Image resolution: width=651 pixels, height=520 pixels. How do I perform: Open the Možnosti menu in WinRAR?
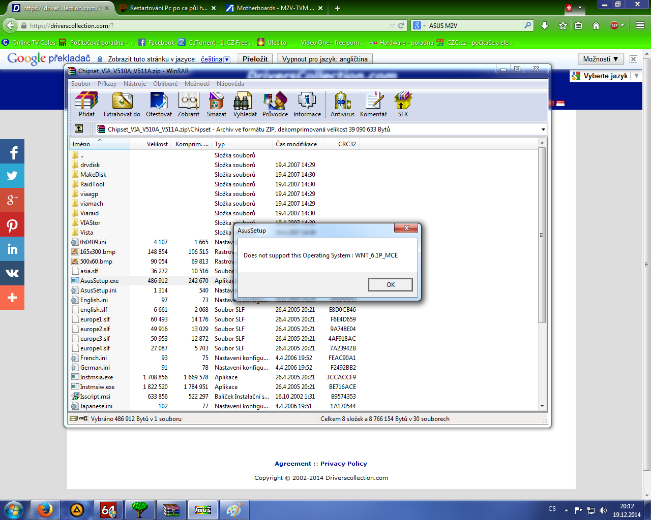pyautogui.click(x=197, y=84)
